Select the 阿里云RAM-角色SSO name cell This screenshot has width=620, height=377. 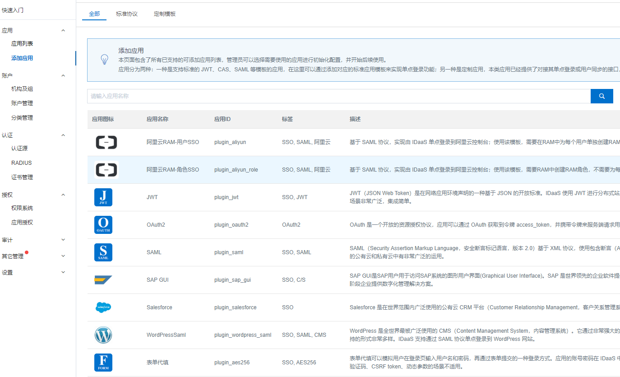coord(173,170)
